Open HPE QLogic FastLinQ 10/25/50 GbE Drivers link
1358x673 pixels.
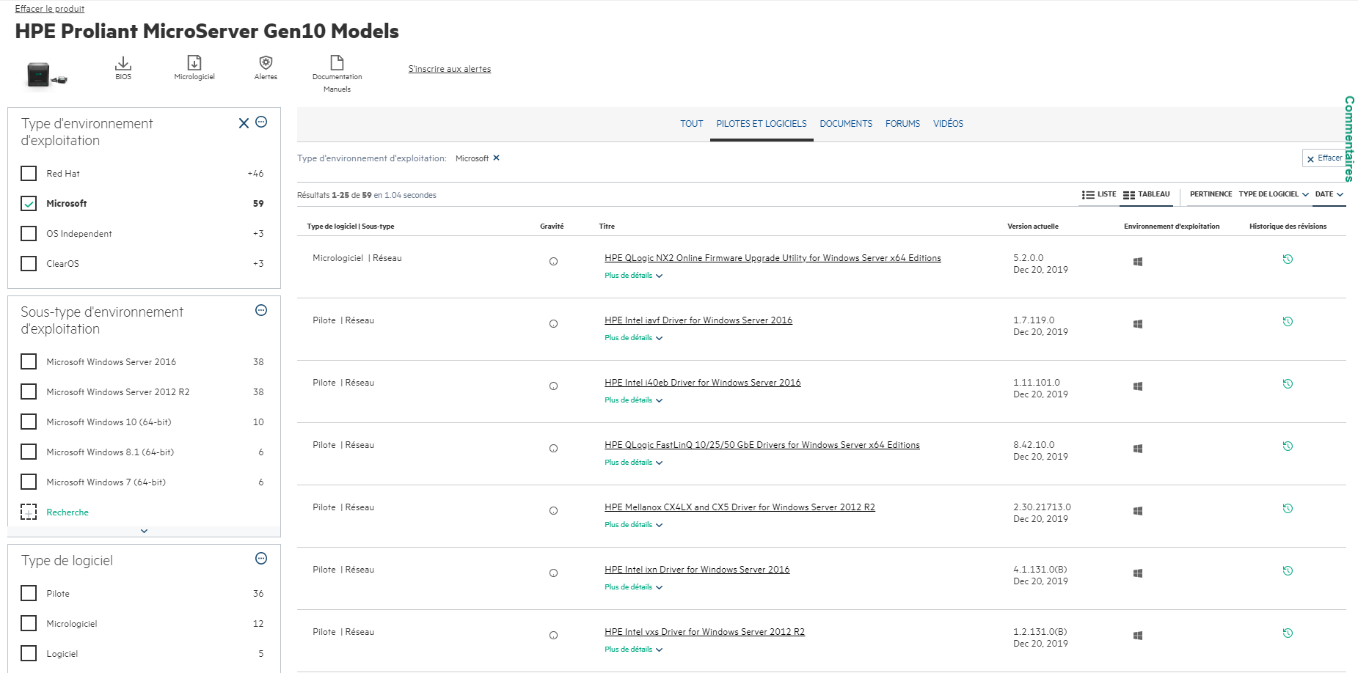coord(762,445)
